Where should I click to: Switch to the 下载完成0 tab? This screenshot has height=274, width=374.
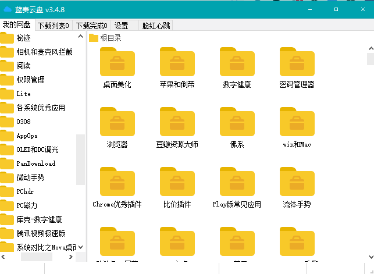(x=91, y=26)
